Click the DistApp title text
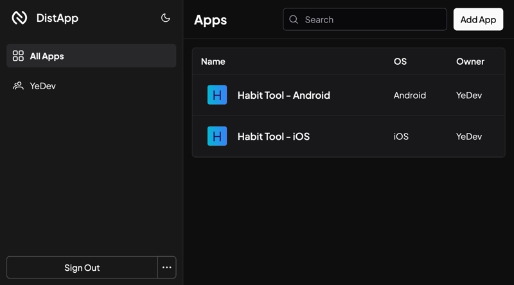514x285 pixels. click(x=57, y=18)
